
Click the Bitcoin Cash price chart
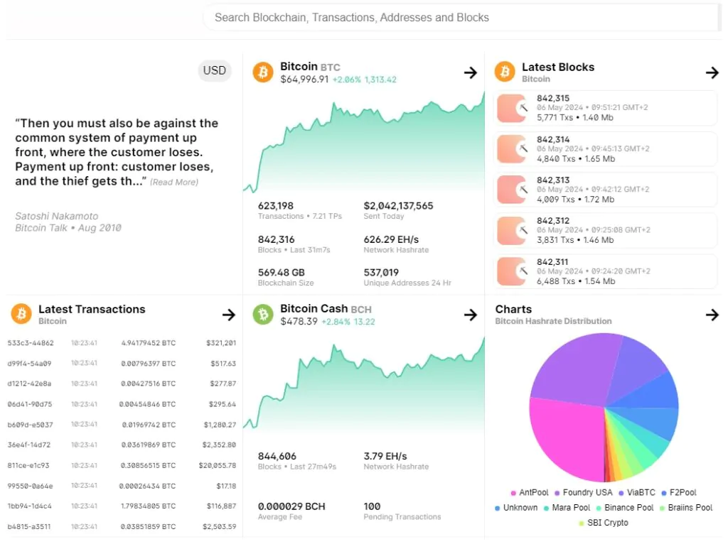point(364,385)
